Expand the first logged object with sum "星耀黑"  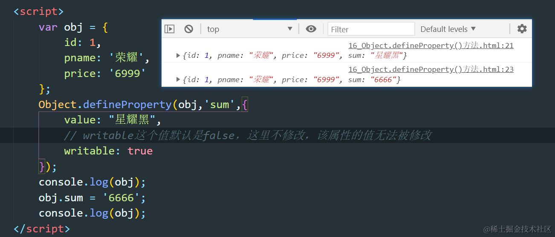coord(178,55)
